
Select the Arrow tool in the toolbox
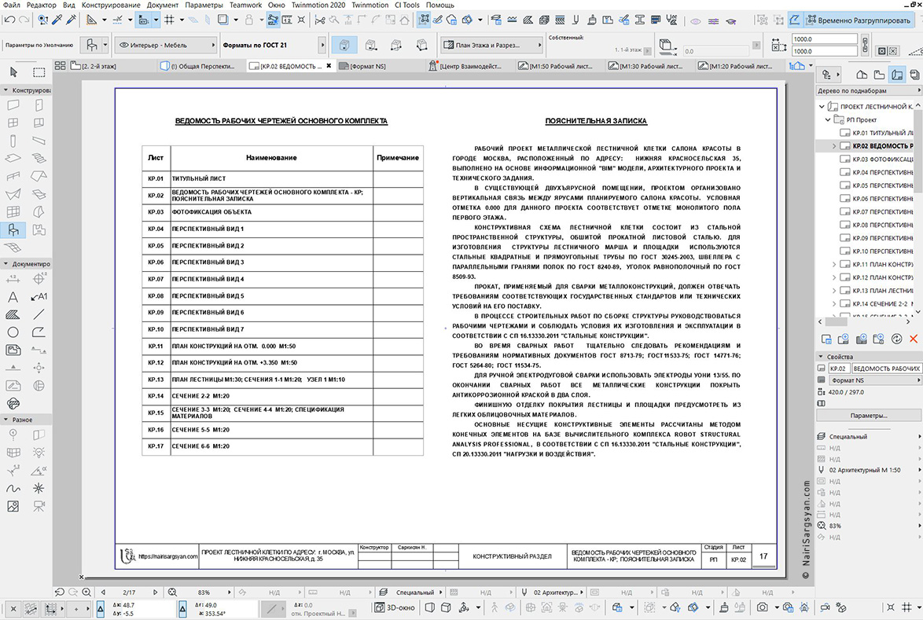[x=13, y=72]
